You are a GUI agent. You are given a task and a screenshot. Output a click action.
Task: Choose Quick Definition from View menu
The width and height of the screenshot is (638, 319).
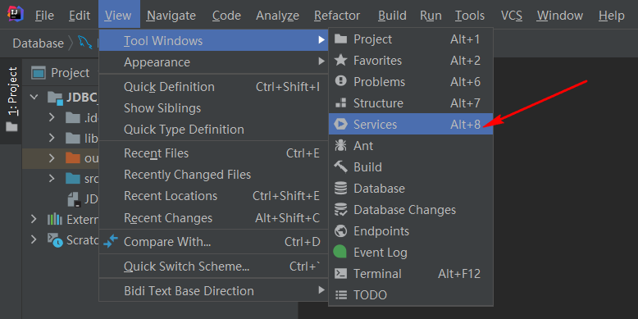(213, 87)
